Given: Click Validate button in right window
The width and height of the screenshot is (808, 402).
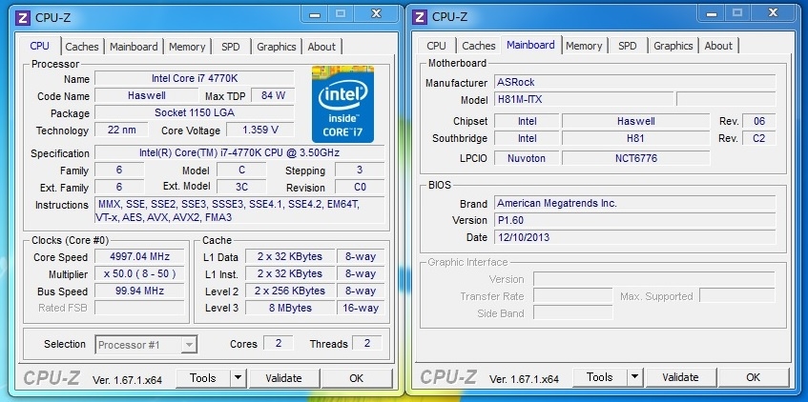Looking at the screenshot, I should (x=680, y=377).
